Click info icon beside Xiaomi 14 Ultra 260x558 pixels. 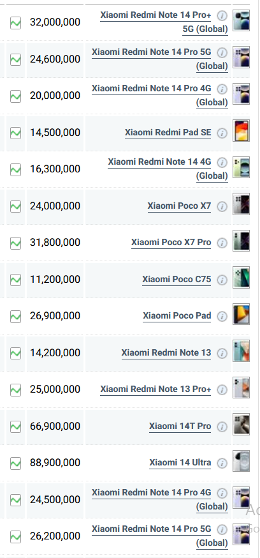(222, 463)
